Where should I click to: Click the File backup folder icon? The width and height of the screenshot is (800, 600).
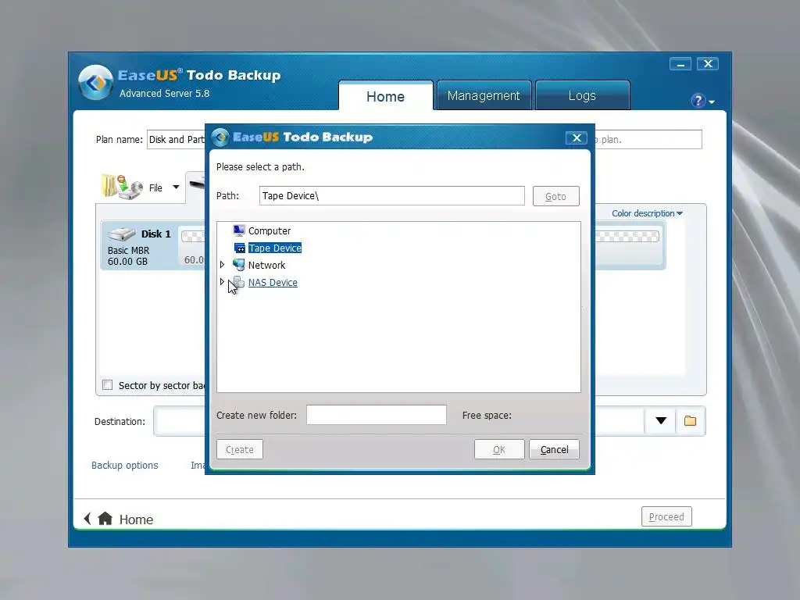pos(121,186)
